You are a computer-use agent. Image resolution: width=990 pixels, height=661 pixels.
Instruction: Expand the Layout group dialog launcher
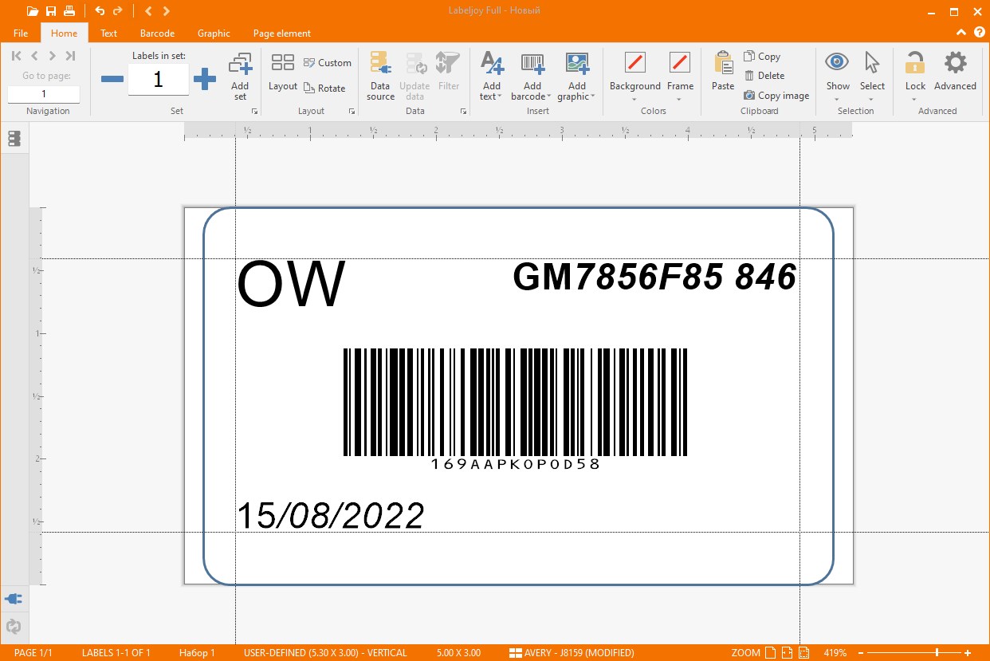pyautogui.click(x=352, y=112)
